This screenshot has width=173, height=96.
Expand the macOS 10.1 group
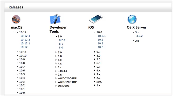(x=17, y=89)
